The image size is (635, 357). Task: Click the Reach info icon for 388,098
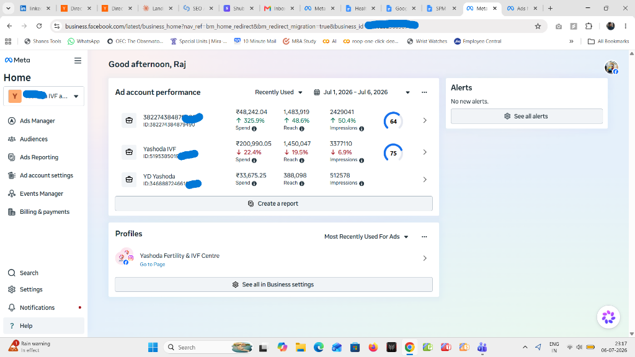pyautogui.click(x=302, y=183)
